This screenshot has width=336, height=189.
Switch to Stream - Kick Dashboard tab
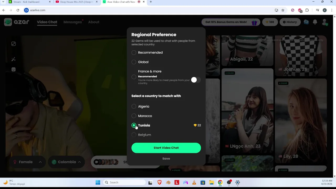(x=26, y=2)
